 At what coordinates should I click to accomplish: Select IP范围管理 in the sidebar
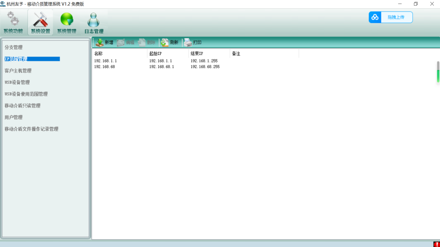[x=16, y=59]
